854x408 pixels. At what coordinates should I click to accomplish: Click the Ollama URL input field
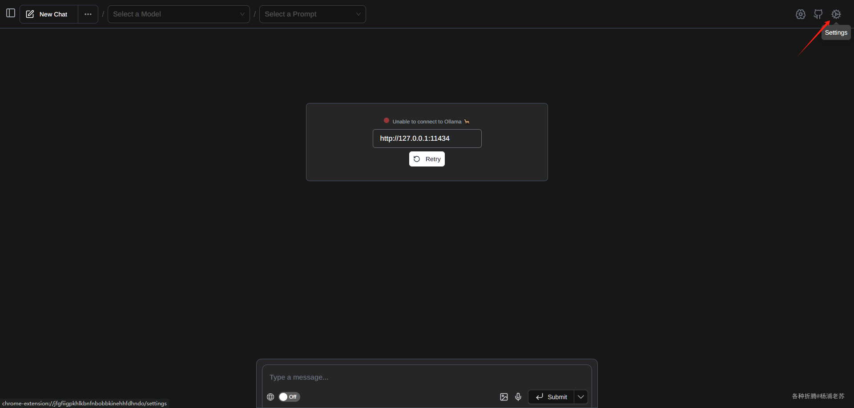pyautogui.click(x=427, y=139)
